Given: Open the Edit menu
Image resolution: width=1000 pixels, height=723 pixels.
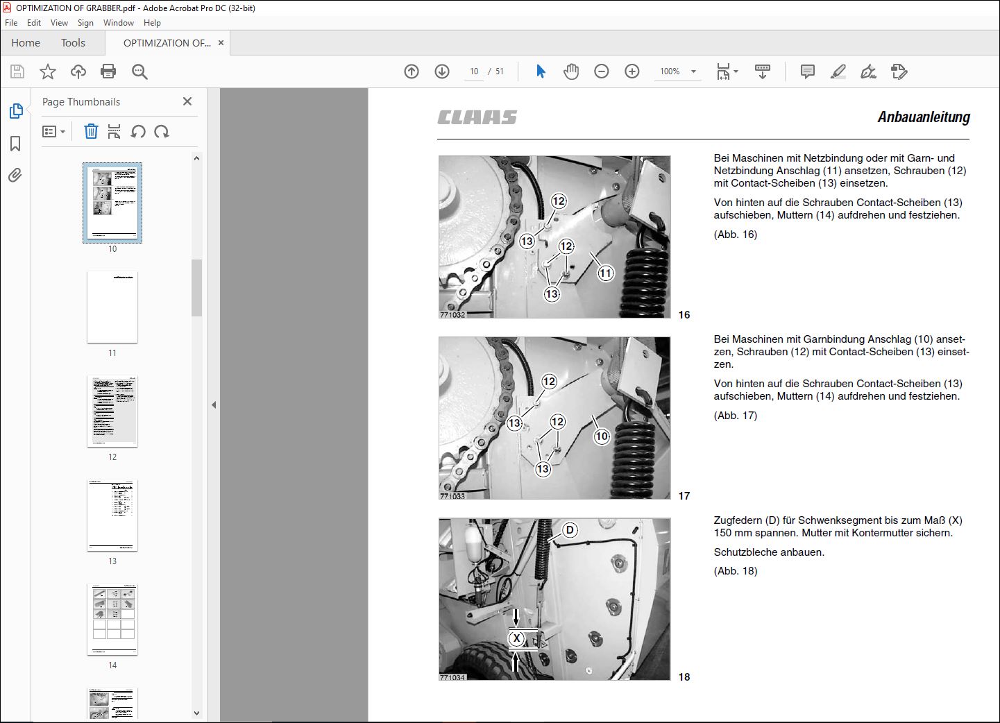Looking at the screenshot, I should pyautogui.click(x=34, y=23).
